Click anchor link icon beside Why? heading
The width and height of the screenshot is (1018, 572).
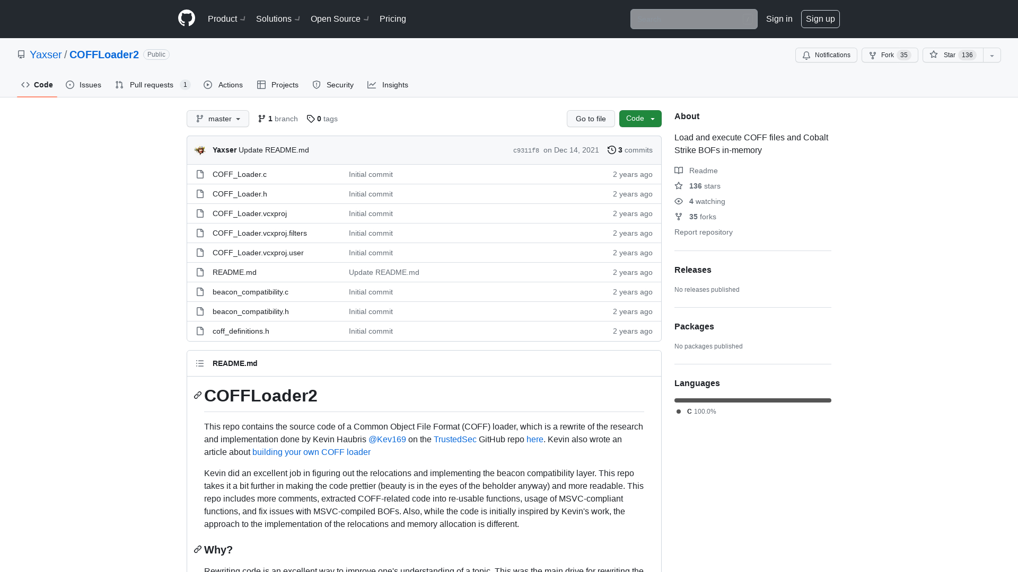[198, 549]
